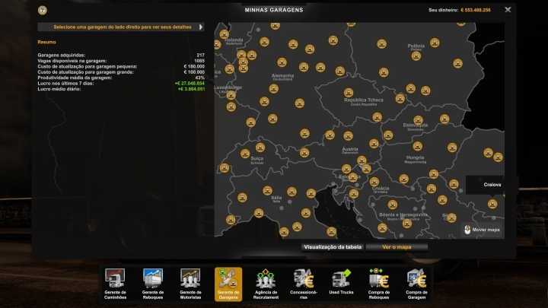Click the Craiova tooltip label
The image size is (548, 308).
point(492,184)
